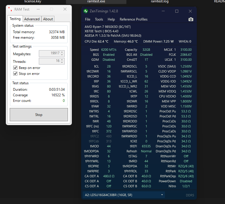Screen dimensions: 225x204
Task: Decrease the Threads count with down arrow
Action: coord(62,63)
